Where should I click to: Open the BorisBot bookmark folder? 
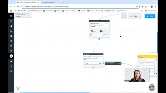[22, 11]
